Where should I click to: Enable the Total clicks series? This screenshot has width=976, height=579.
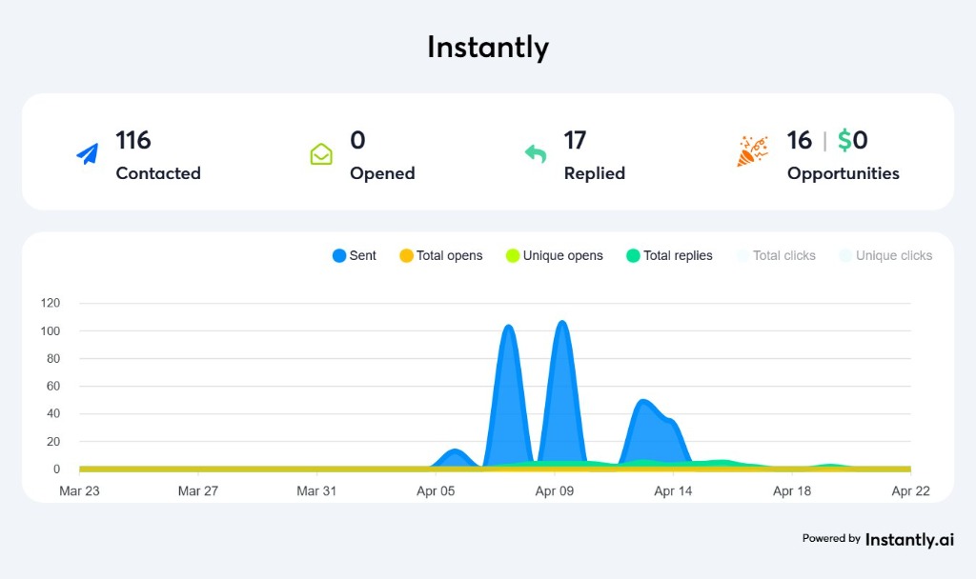[776, 255]
